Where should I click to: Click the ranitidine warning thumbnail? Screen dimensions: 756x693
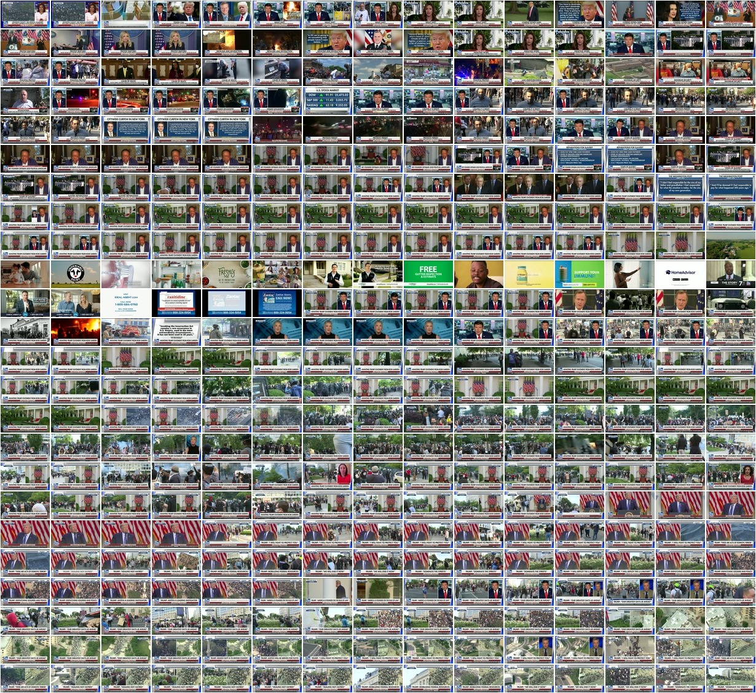pos(176,303)
